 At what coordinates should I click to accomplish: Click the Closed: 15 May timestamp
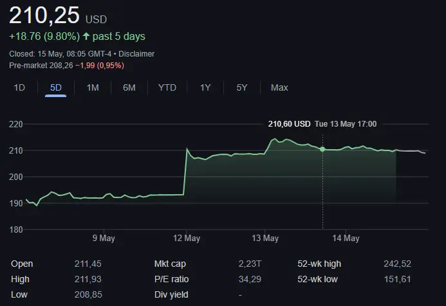pyautogui.click(x=60, y=54)
